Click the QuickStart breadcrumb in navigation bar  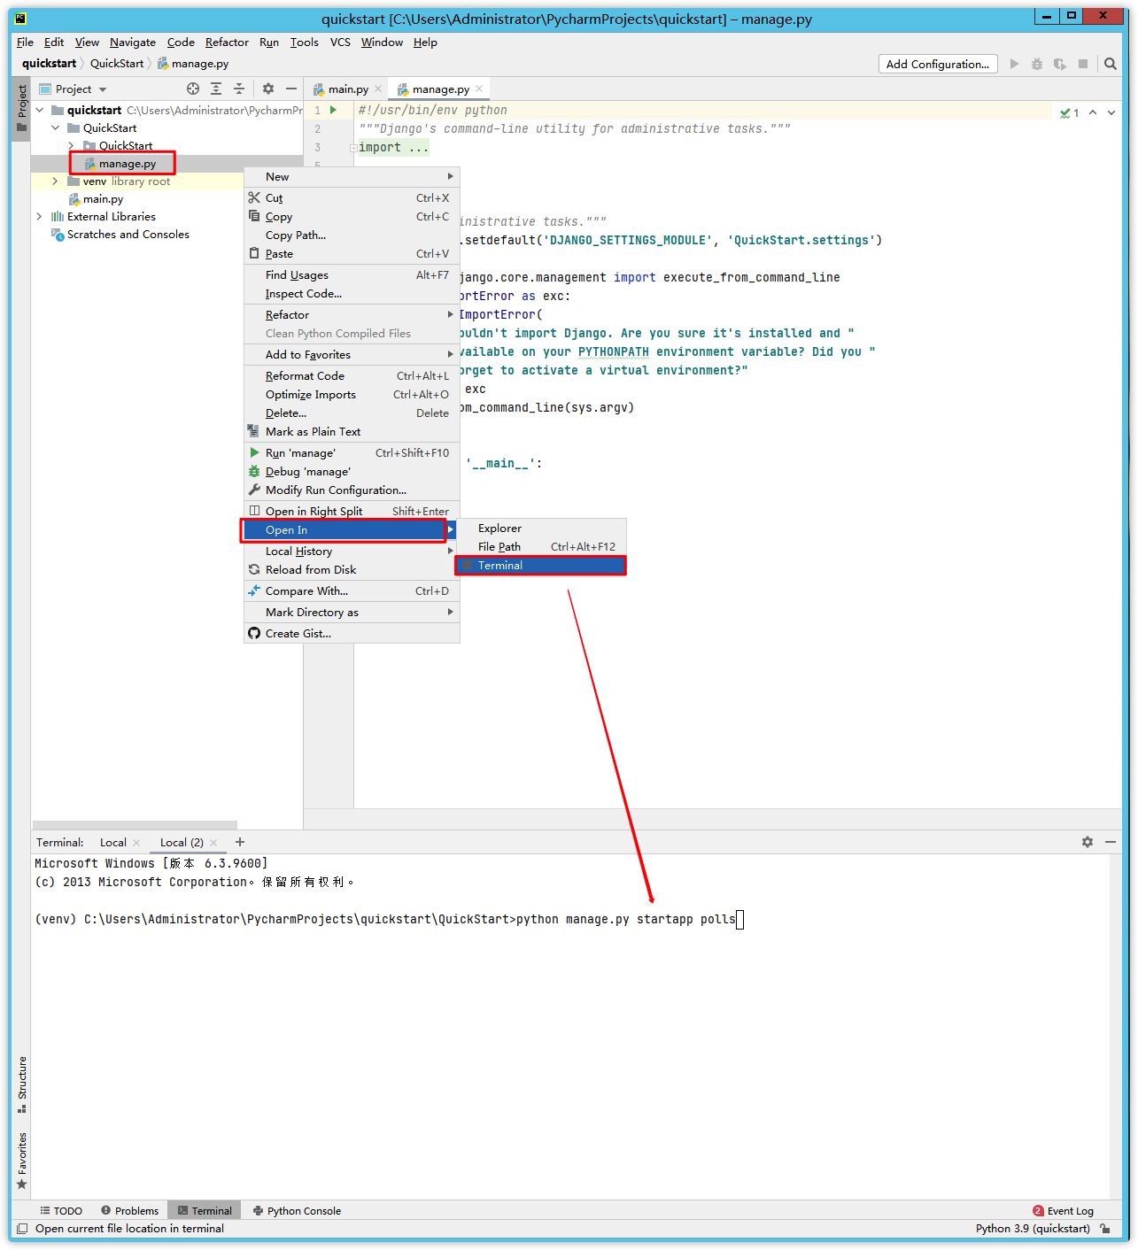[x=117, y=64]
